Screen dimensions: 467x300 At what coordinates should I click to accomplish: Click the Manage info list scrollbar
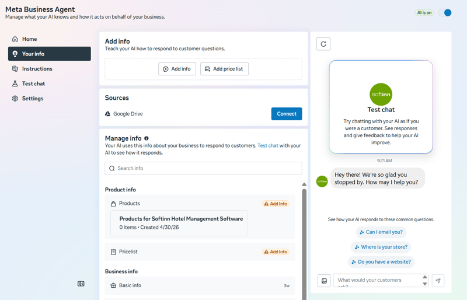tap(304, 245)
